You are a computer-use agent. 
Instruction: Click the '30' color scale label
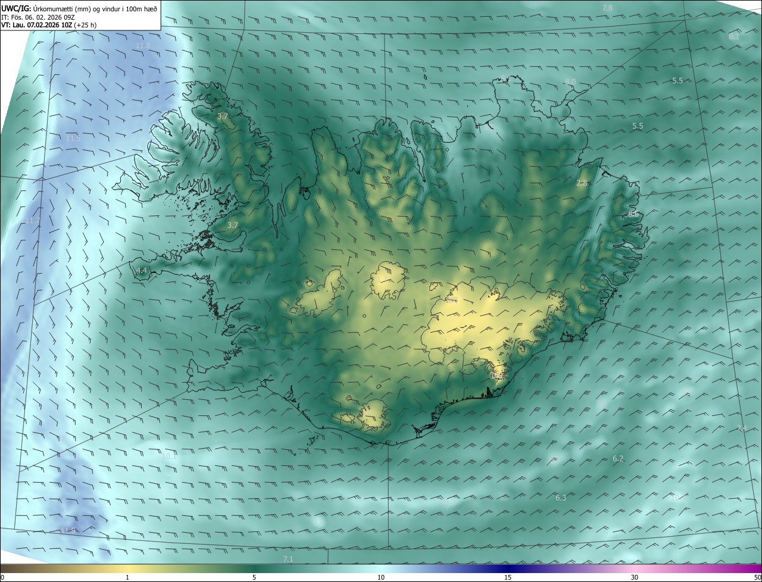click(635, 577)
